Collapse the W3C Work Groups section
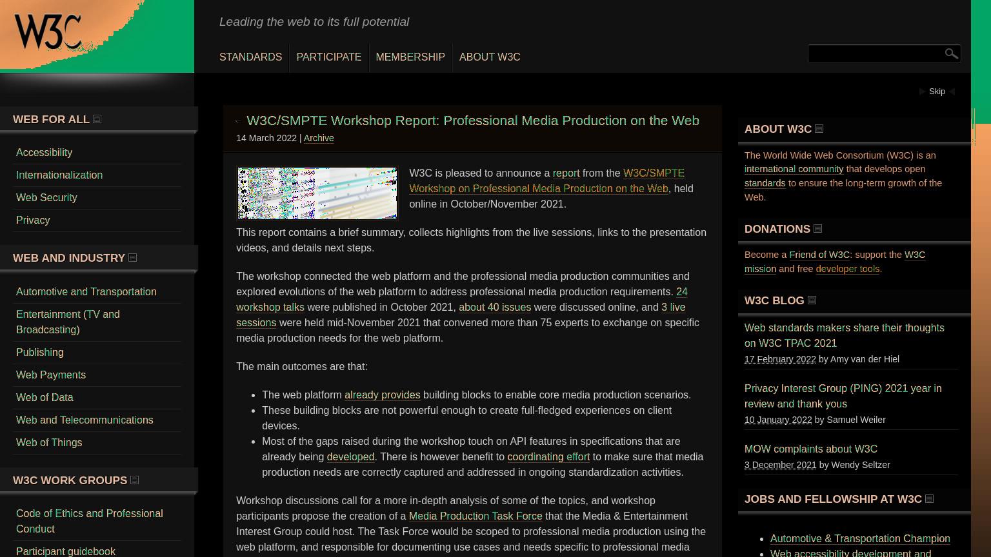991x557 pixels. (x=135, y=480)
